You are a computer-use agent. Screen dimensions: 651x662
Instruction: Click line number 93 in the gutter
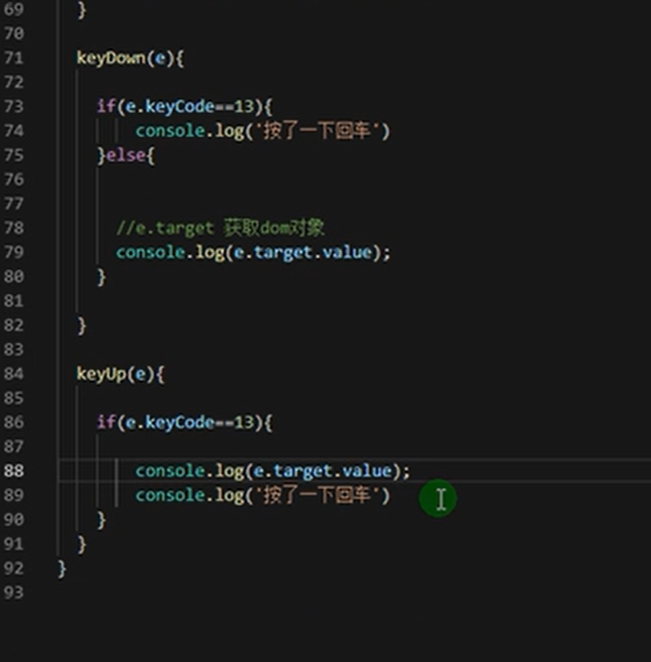point(13,592)
